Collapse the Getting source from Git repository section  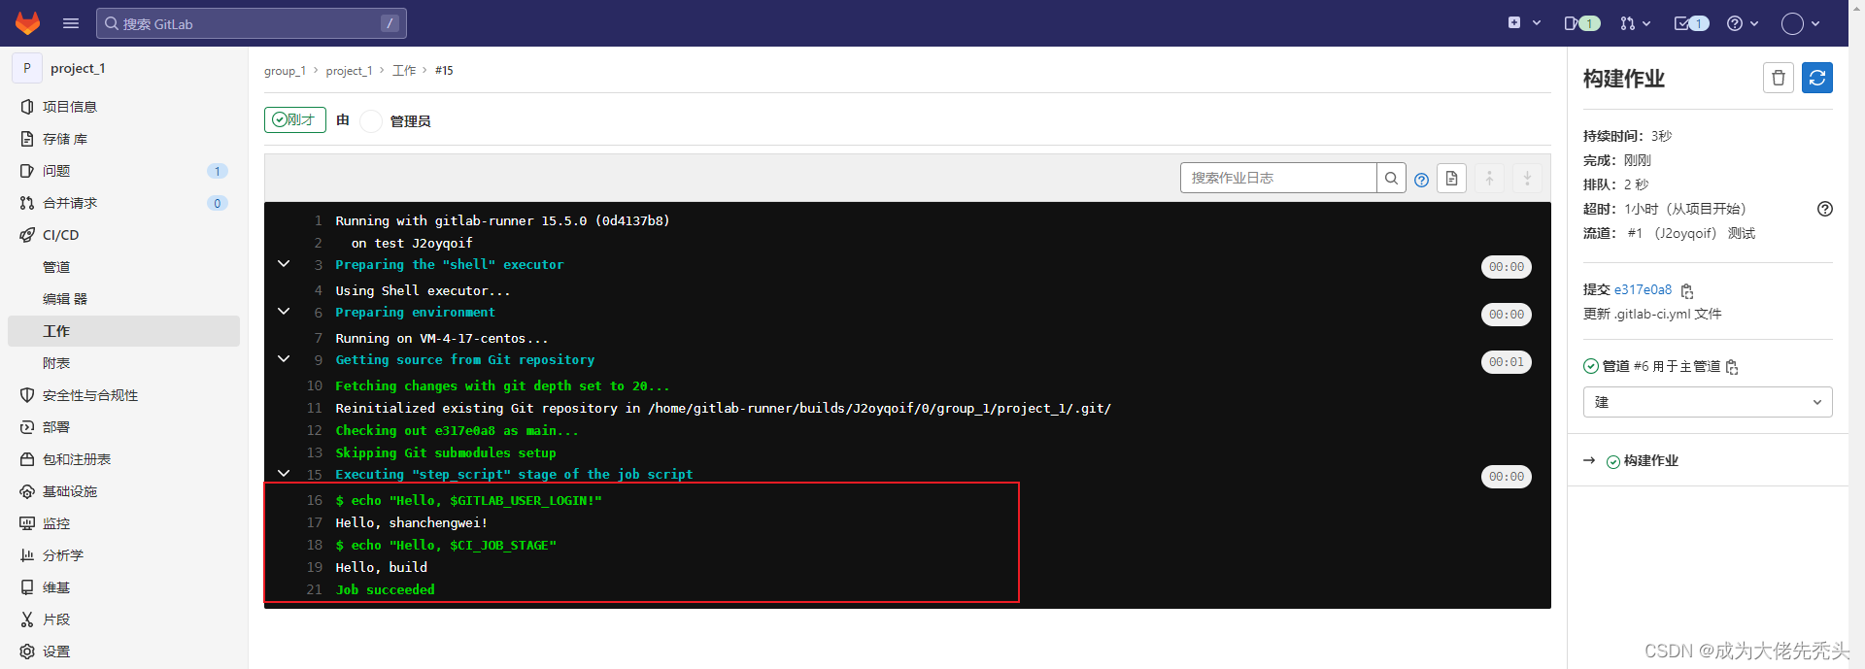[x=284, y=359]
